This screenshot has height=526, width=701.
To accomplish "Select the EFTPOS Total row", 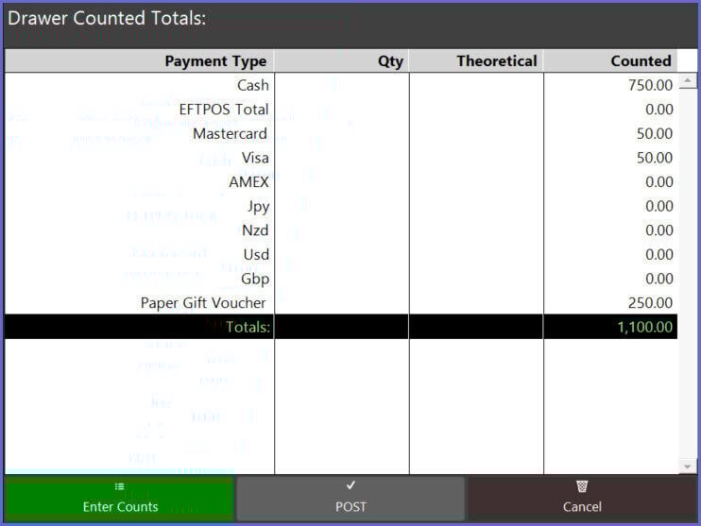I will pyautogui.click(x=224, y=110).
